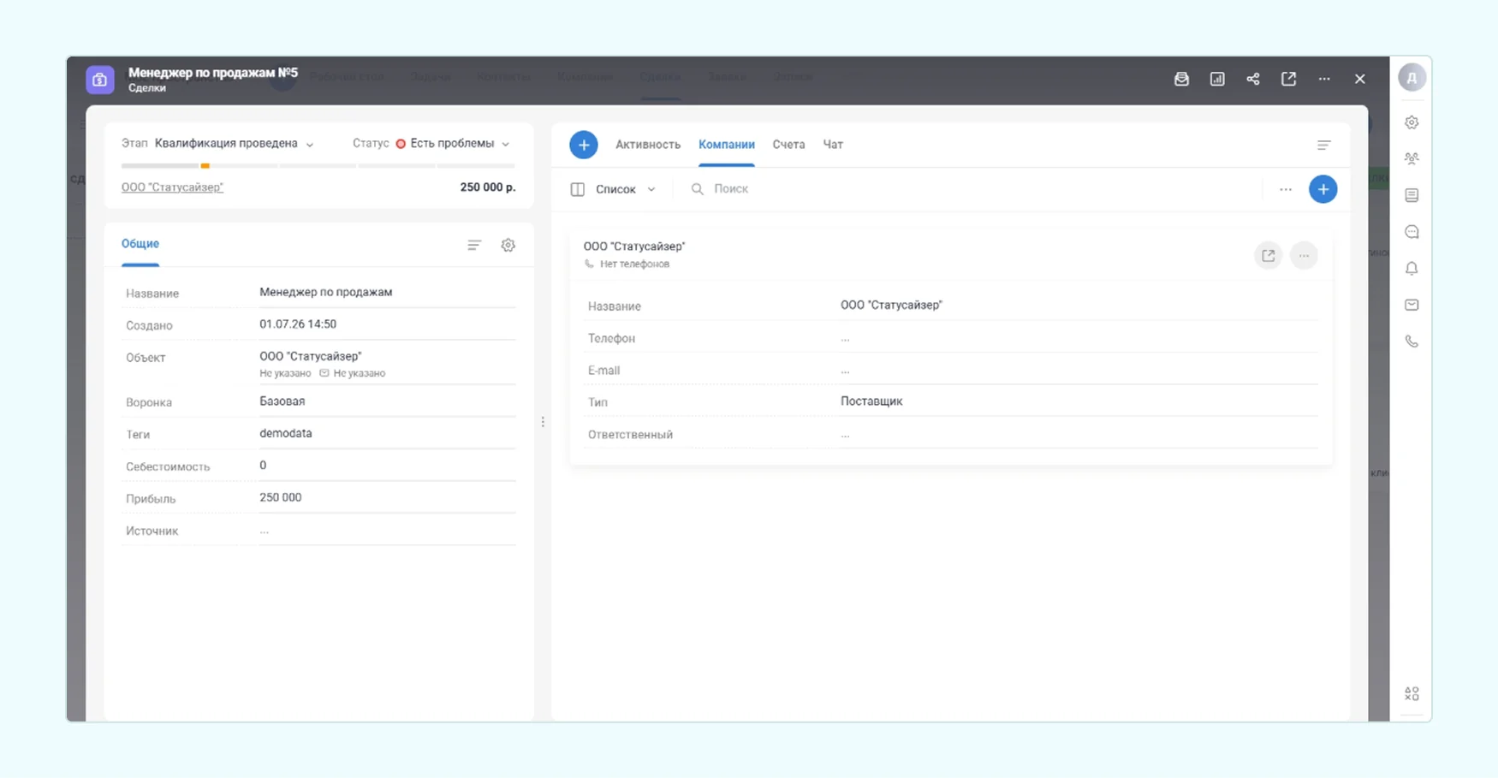
Task: Open field settings gear in Общие panel
Action: [x=508, y=245]
